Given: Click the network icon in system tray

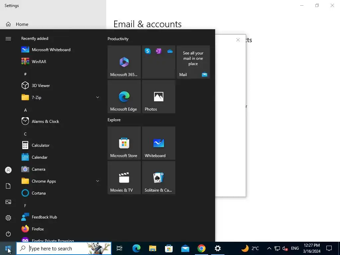Looking at the screenshot, I should pyautogui.click(x=277, y=248).
